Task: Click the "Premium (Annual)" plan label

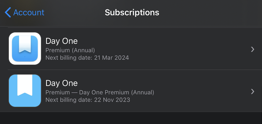Action: pyautogui.click(x=70, y=50)
